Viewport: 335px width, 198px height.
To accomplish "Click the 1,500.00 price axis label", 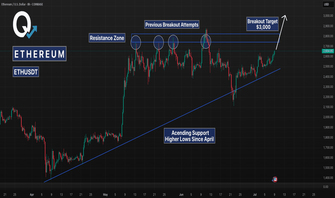I will click(x=328, y=168).
